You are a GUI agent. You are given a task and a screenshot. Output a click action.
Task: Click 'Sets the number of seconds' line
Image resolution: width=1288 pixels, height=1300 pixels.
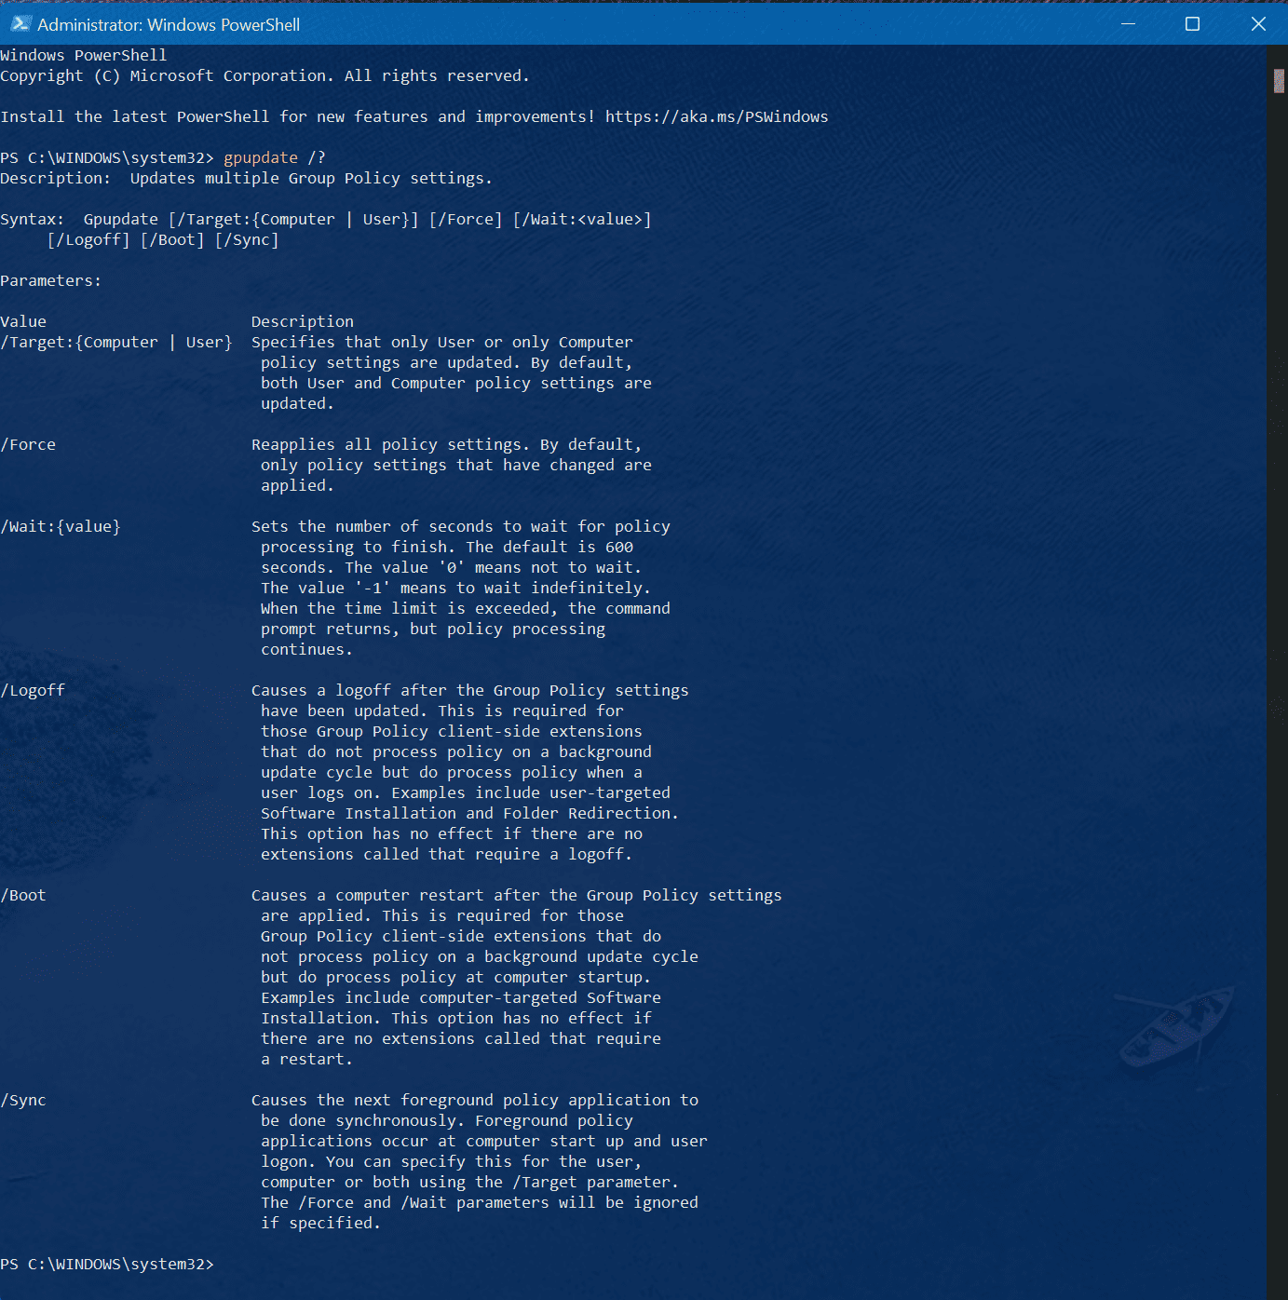click(x=461, y=526)
